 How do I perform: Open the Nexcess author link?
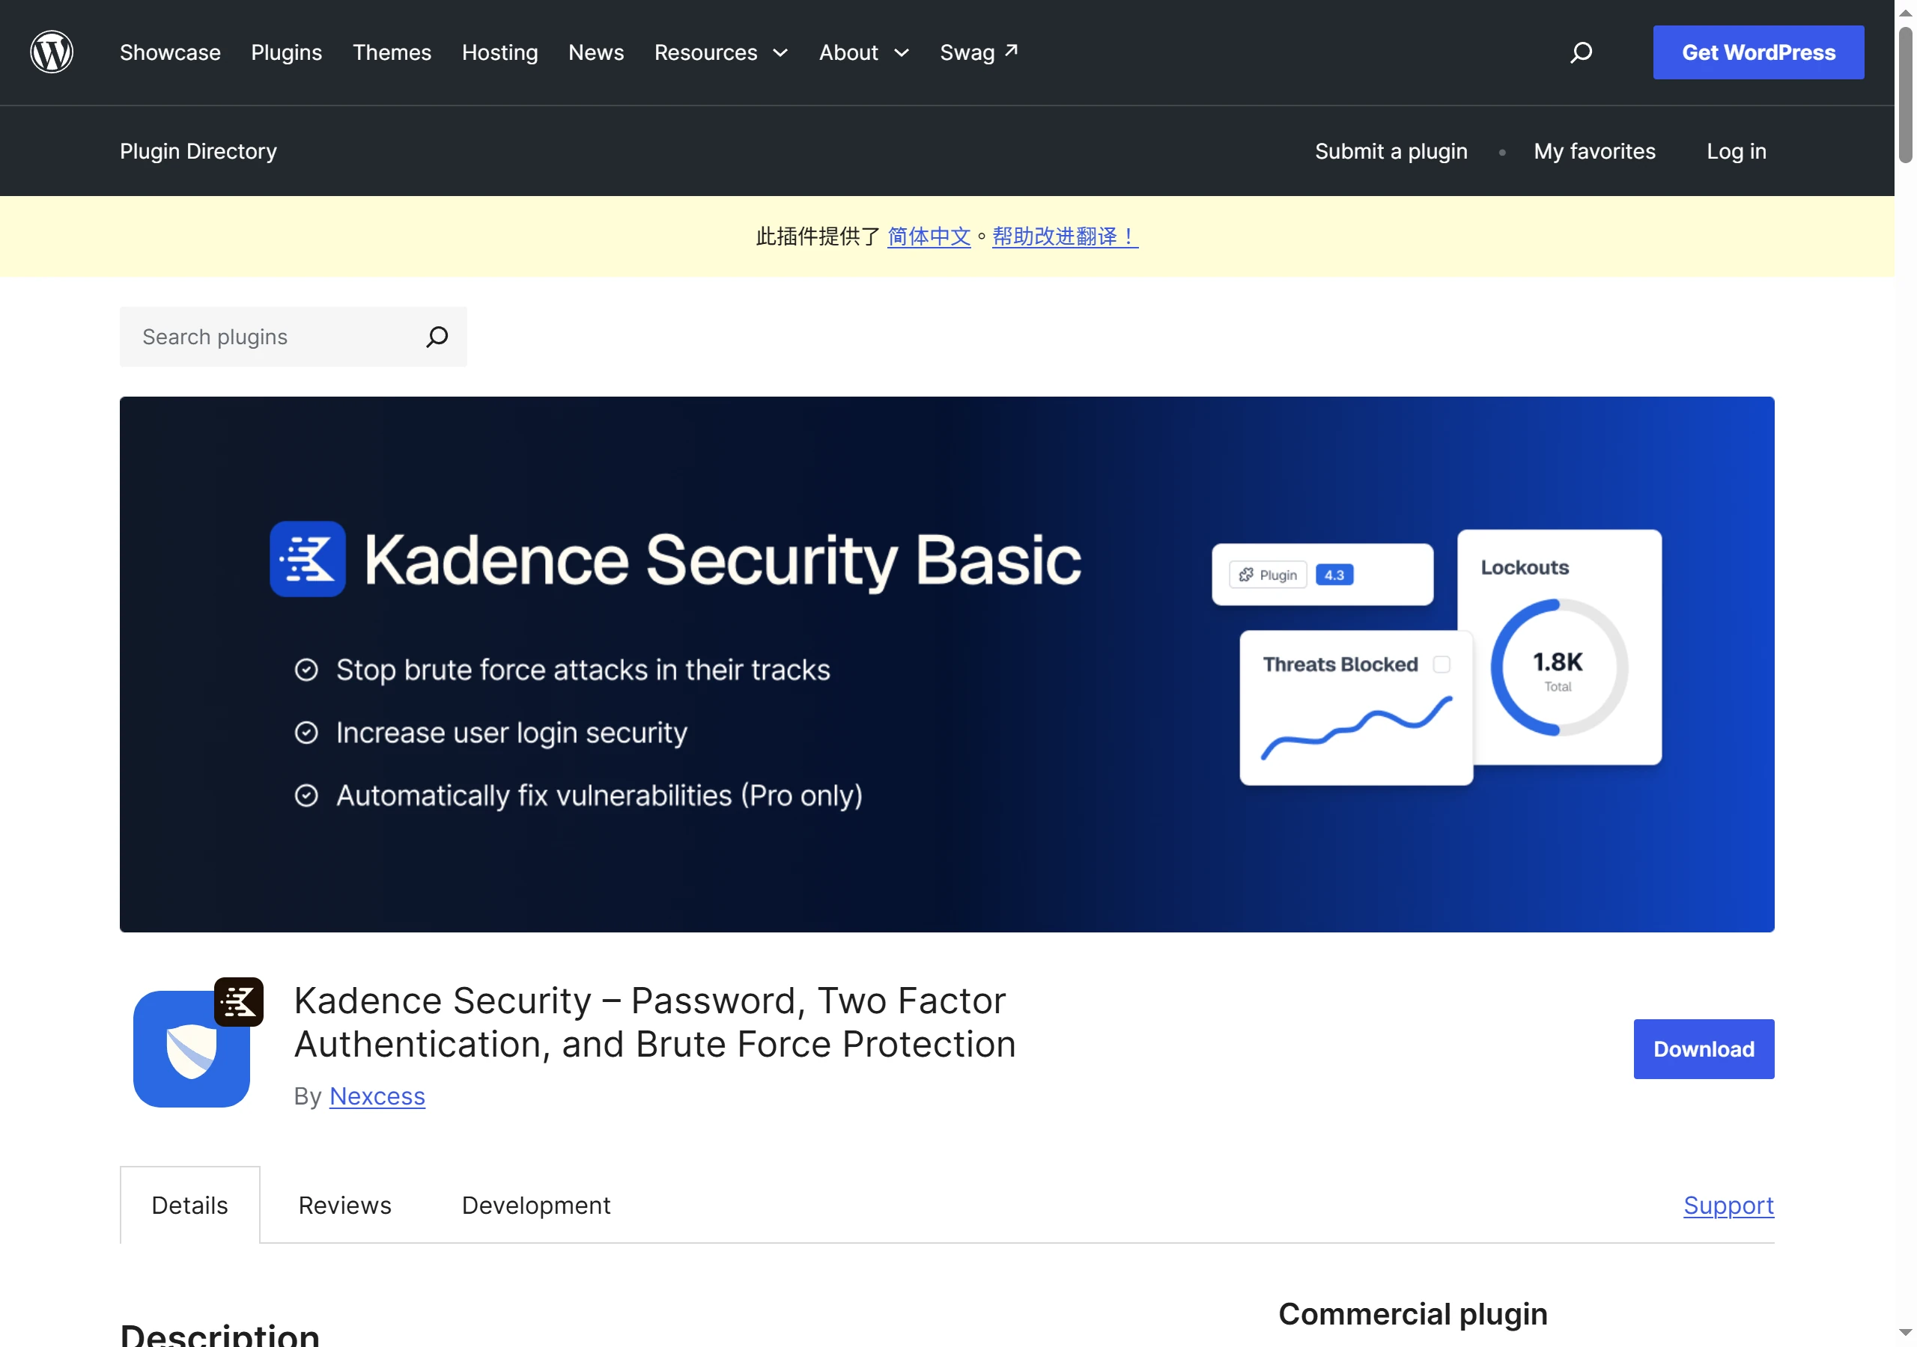(377, 1096)
